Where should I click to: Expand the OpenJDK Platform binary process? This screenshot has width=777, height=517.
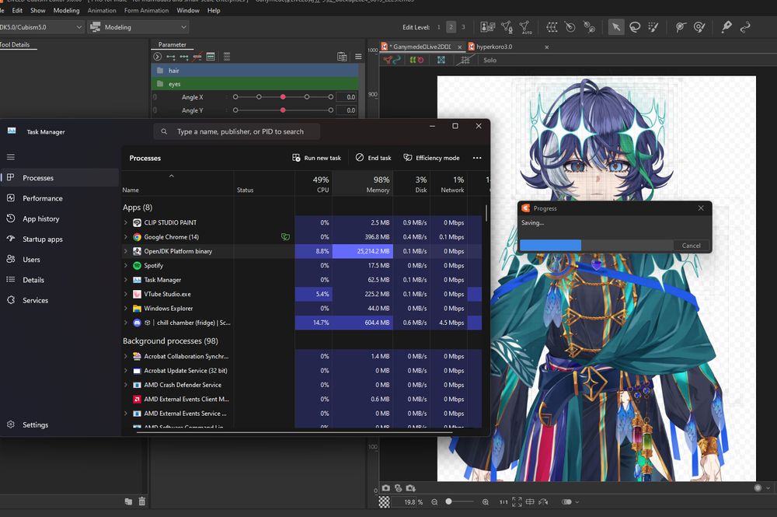[126, 251]
